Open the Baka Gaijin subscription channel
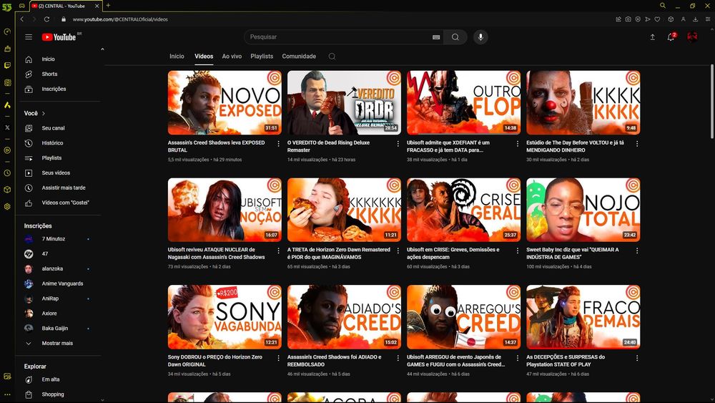This screenshot has width=715, height=403. pyautogui.click(x=55, y=328)
